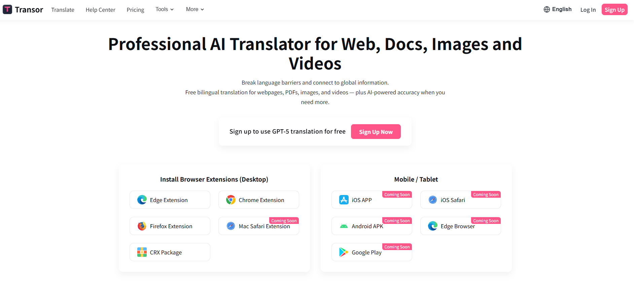Image resolution: width=634 pixels, height=288 pixels.
Task: Open the Help Center nav item
Action: (x=100, y=10)
